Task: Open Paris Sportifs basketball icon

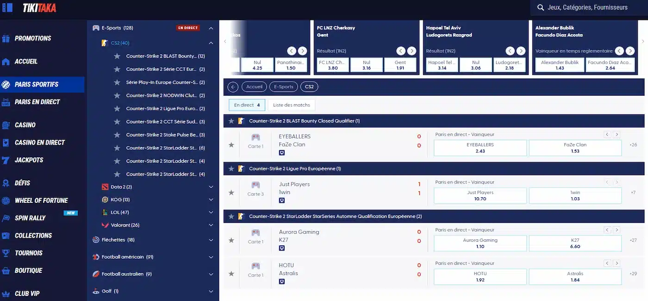Action: tap(6, 85)
